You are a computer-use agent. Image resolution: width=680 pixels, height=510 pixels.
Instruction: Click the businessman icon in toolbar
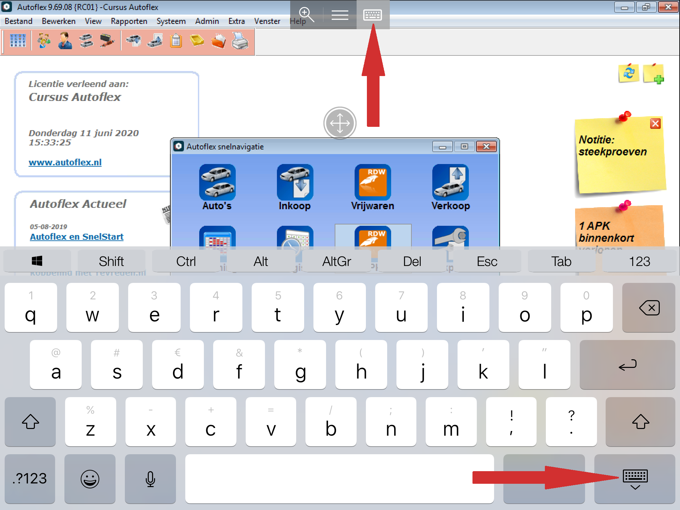[65, 41]
